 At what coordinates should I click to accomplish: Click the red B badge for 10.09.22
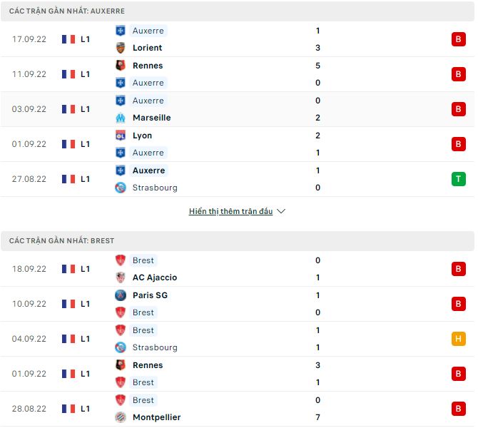pos(458,304)
